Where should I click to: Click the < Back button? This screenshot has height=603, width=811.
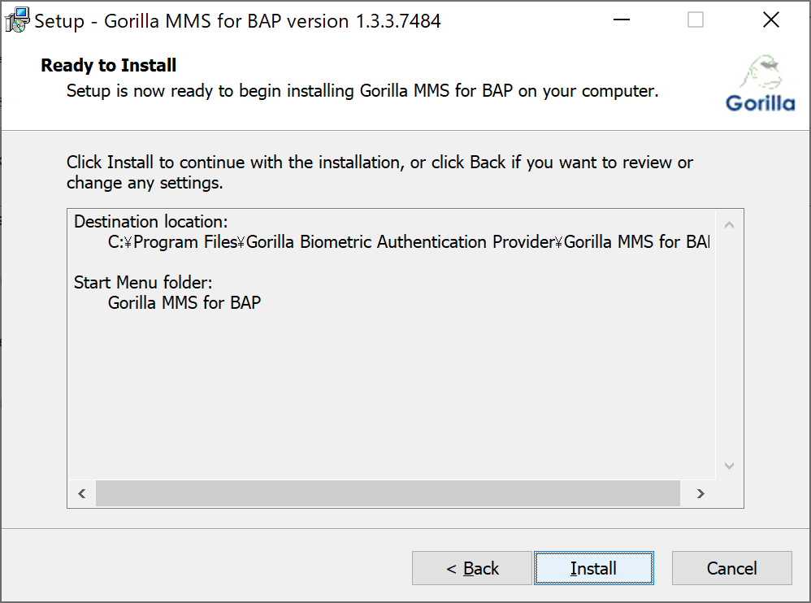[x=472, y=568]
